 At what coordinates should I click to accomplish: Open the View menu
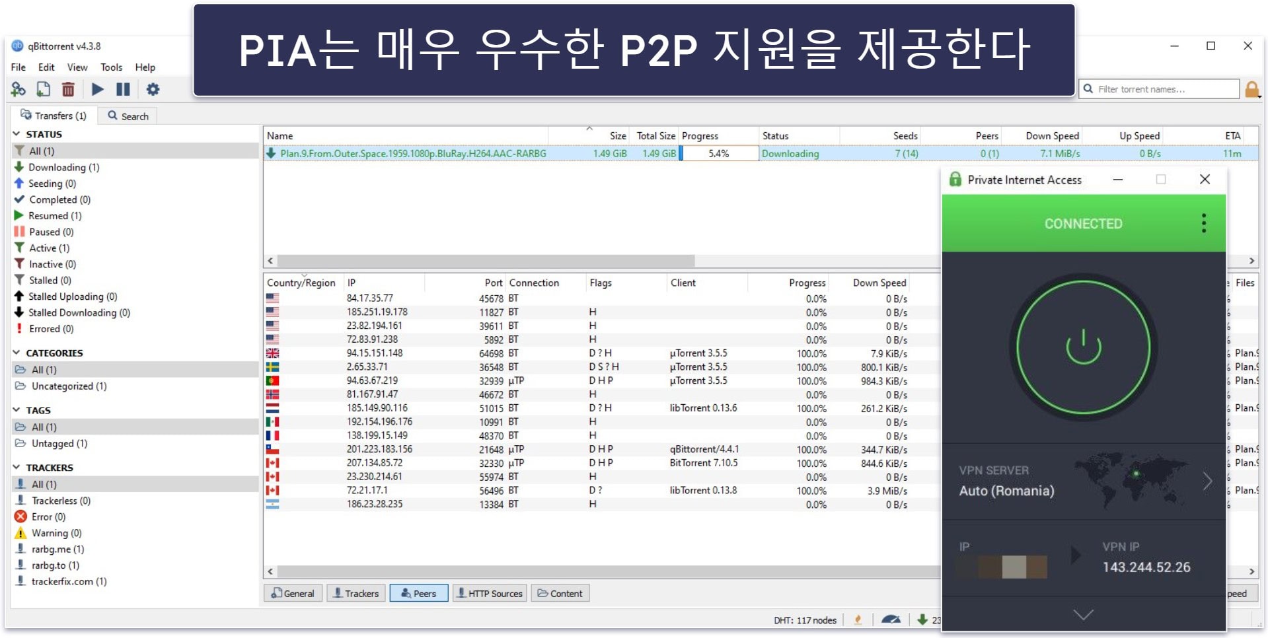point(77,67)
